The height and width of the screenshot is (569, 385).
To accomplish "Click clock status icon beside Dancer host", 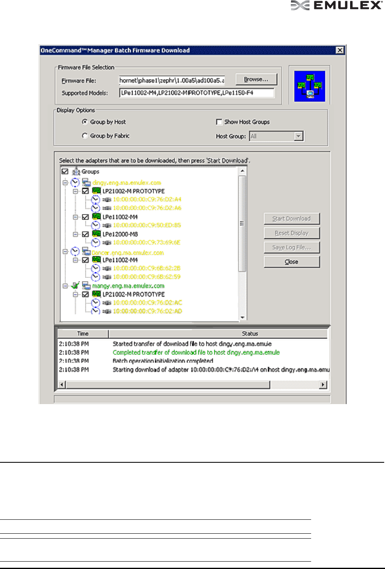I will pyautogui.click(x=75, y=251).
